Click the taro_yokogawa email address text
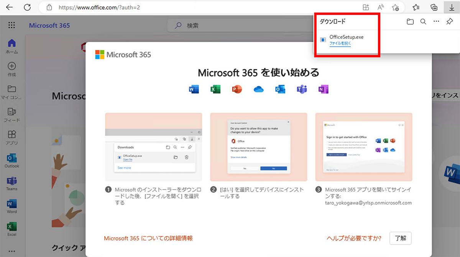 coord(368,203)
